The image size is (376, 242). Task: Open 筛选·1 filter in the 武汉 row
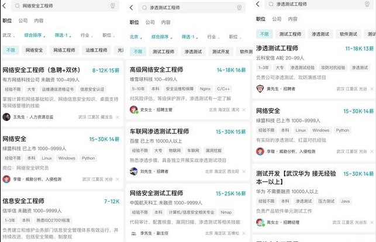click(63, 35)
